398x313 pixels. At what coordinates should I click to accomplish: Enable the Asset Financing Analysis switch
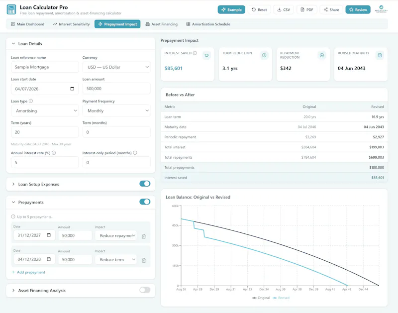[145, 290]
